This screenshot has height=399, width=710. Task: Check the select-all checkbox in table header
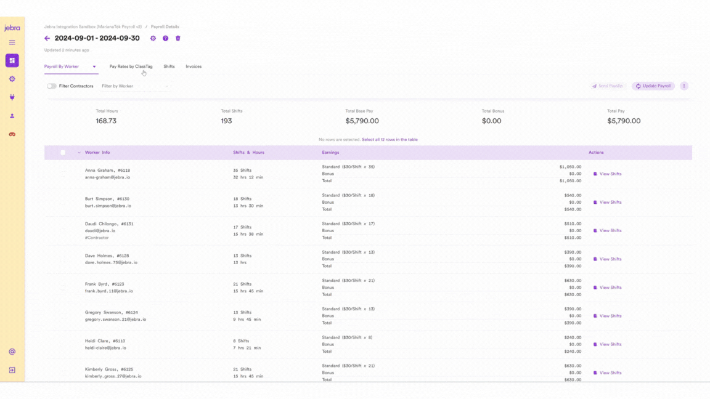(63, 153)
